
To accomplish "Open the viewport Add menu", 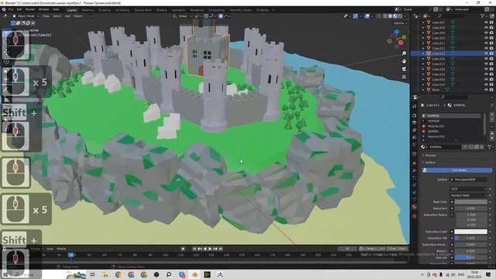I will coord(67,16).
